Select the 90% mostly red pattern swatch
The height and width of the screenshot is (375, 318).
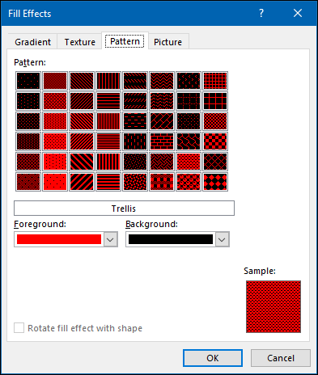click(55, 182)
